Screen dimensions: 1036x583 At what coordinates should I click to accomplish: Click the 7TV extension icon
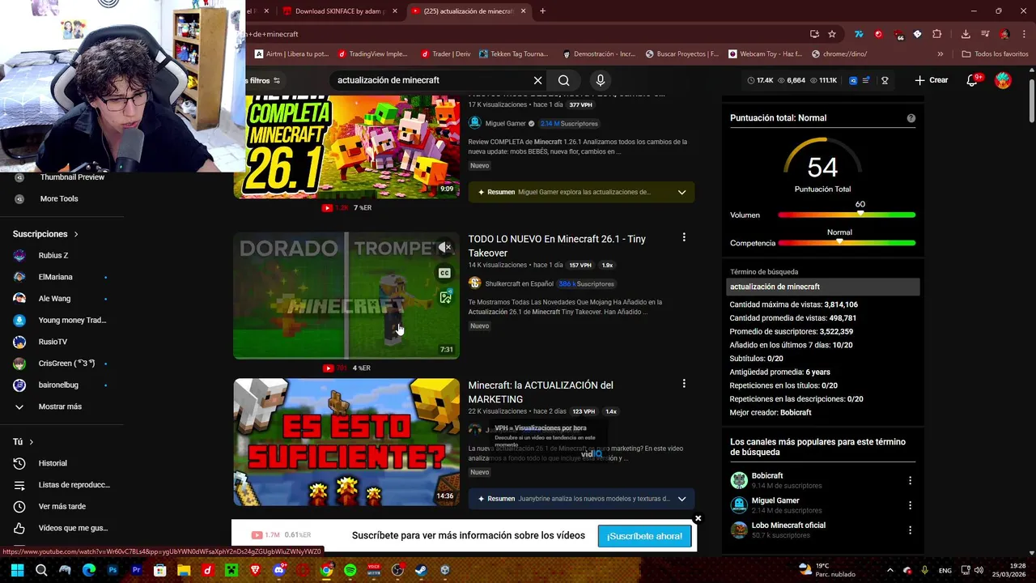(x=859, y=34)
